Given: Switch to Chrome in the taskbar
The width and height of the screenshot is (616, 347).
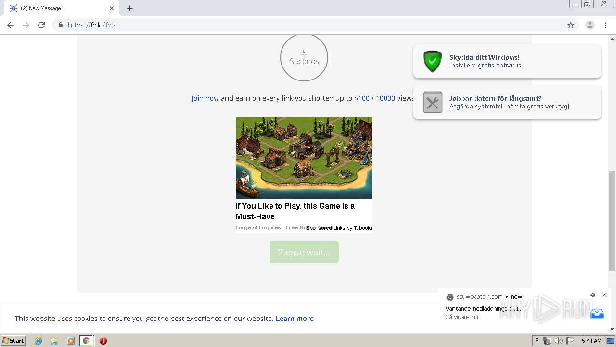Looking at the screenshot, I should tap(86, 341).
